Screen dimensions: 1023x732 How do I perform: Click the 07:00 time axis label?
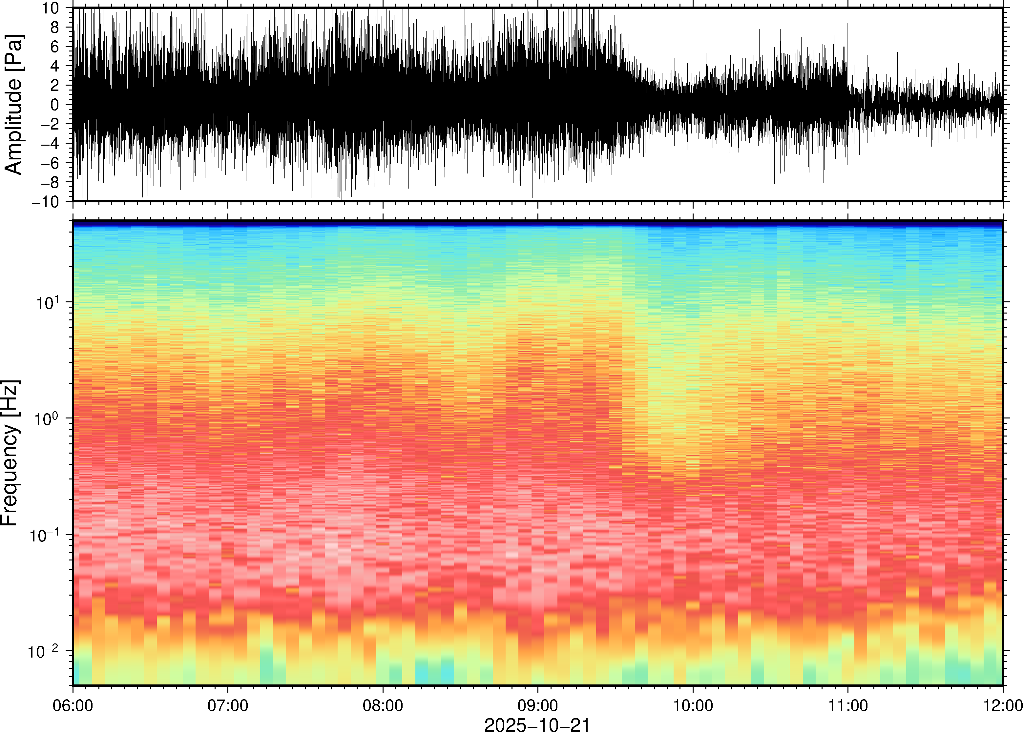tap(228, 705)
